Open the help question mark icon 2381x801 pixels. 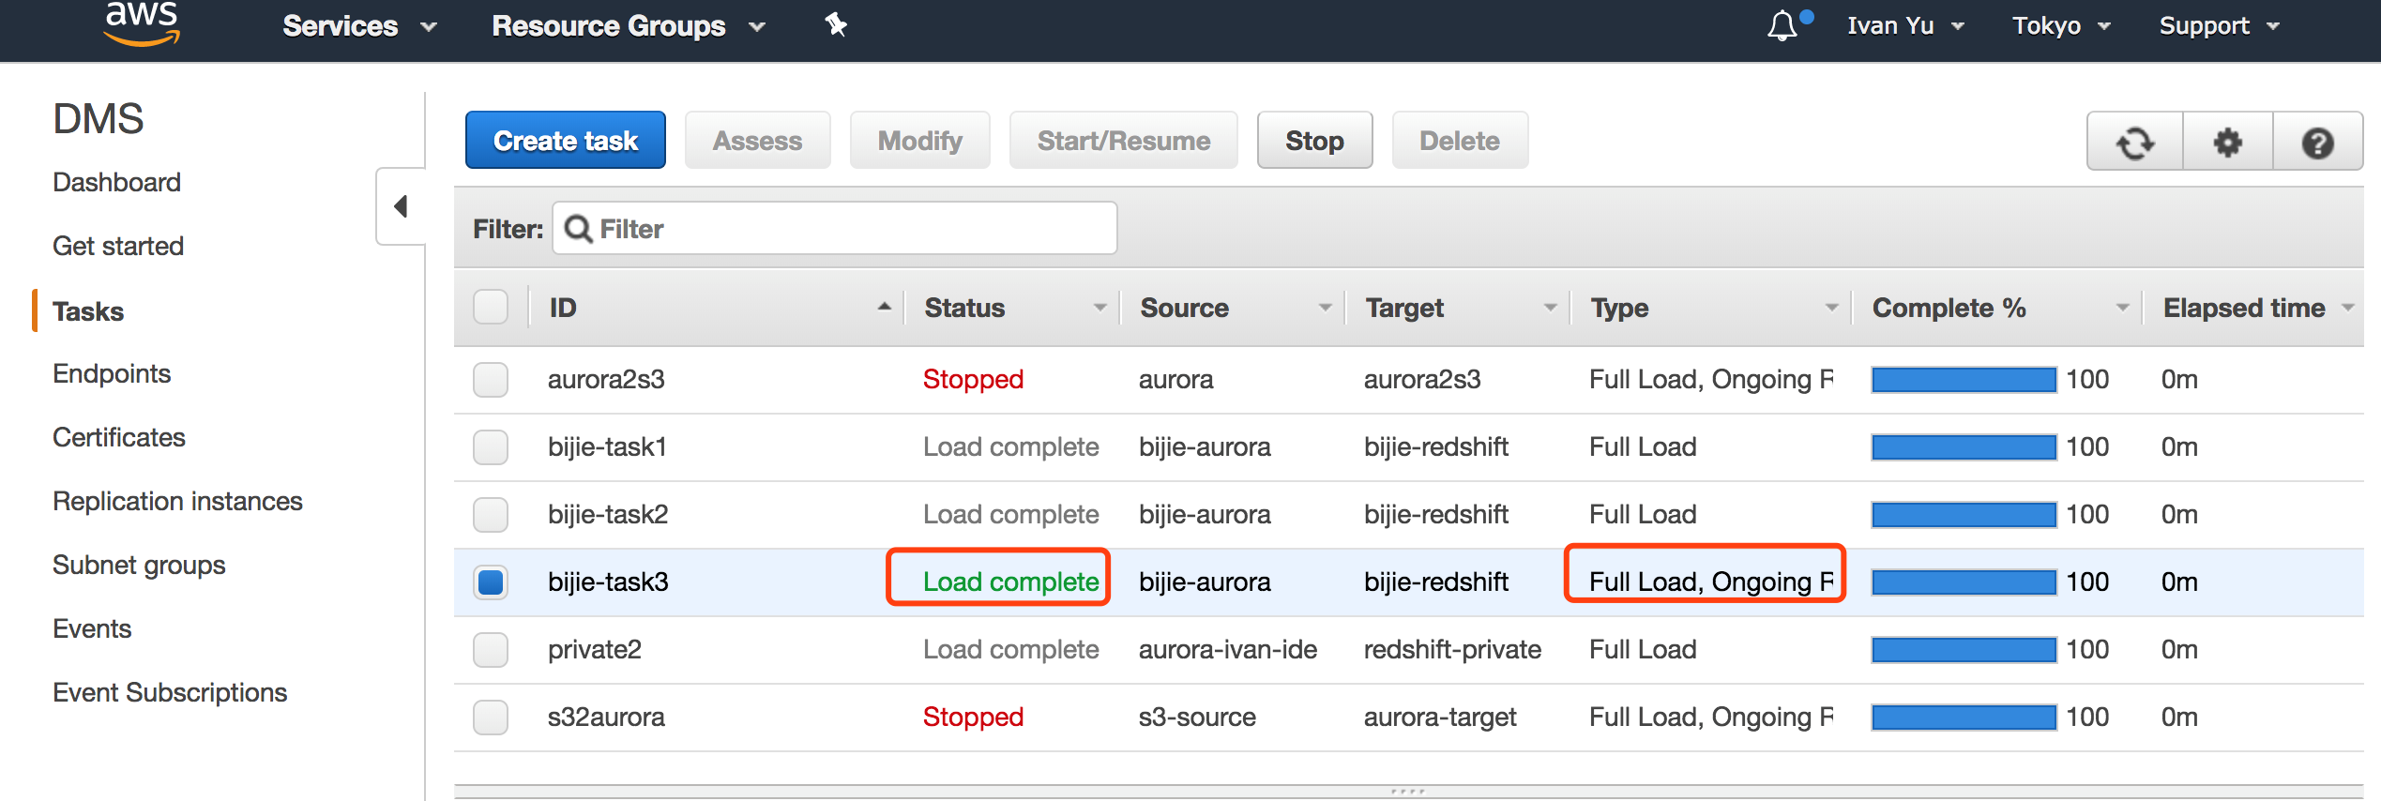pos(2317,142)
